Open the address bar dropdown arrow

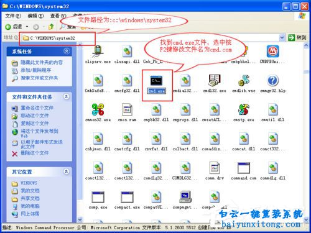(282, 38)
